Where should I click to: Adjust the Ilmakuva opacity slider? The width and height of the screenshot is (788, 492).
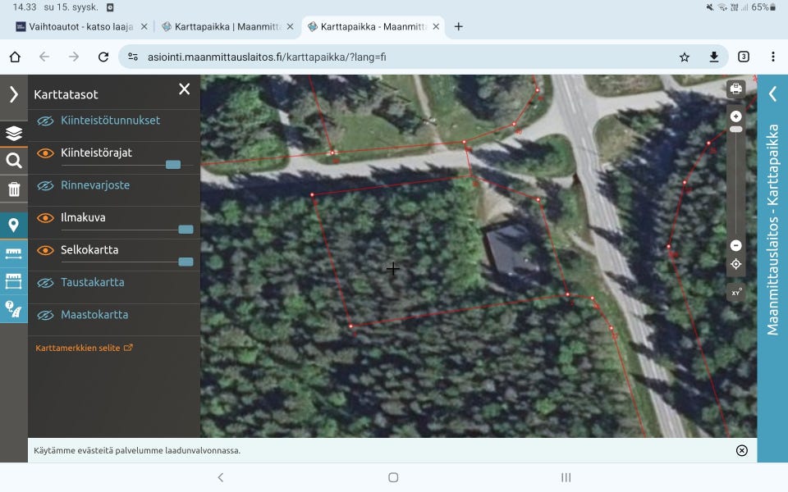point(186,230)
